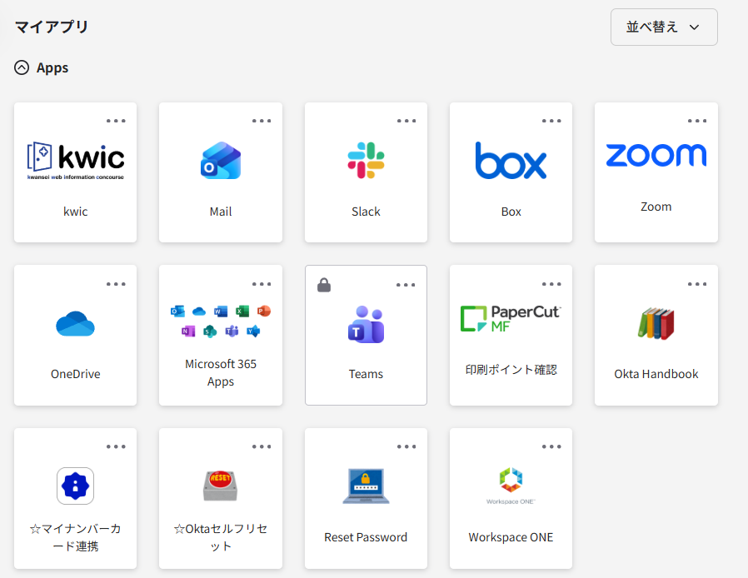Launch the Zoom logo

coord(656,156)
